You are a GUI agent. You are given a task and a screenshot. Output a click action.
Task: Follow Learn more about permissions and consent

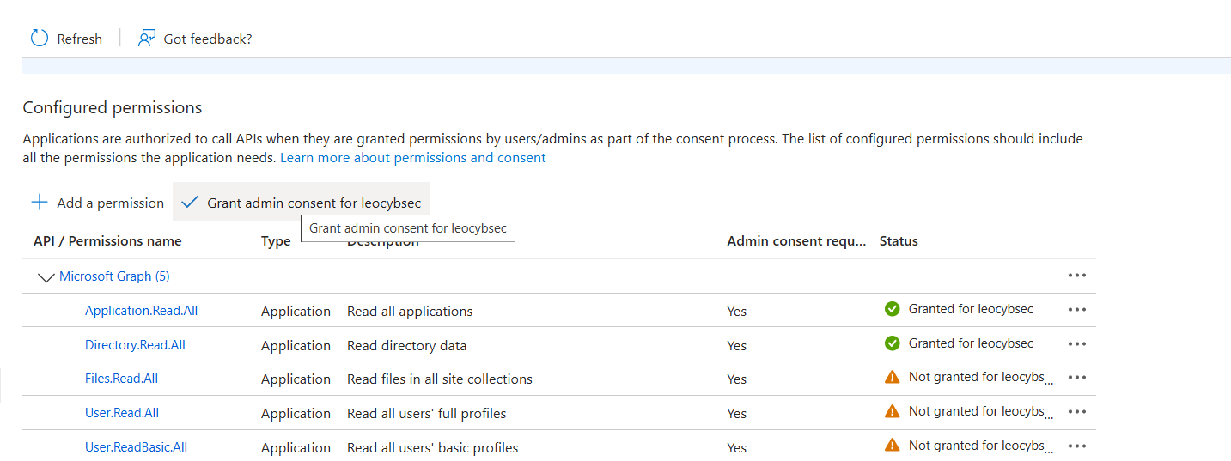pyautogui.click(x=412, y=158)
